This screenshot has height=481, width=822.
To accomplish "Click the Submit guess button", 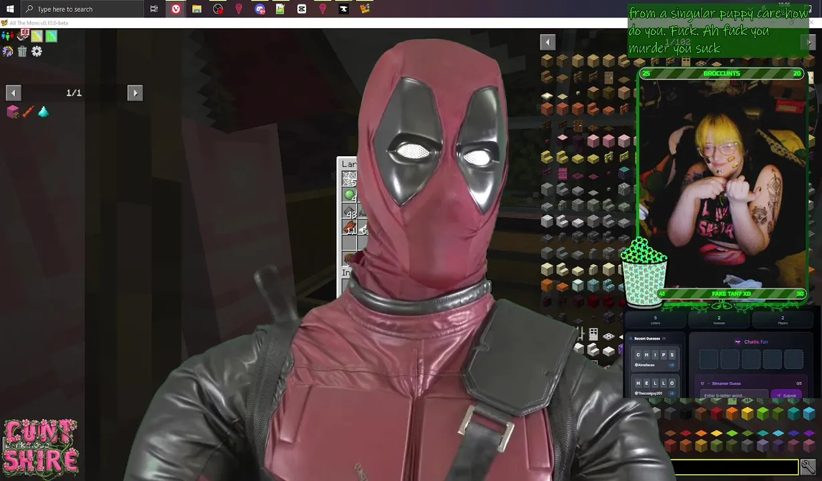I will 786,395.
